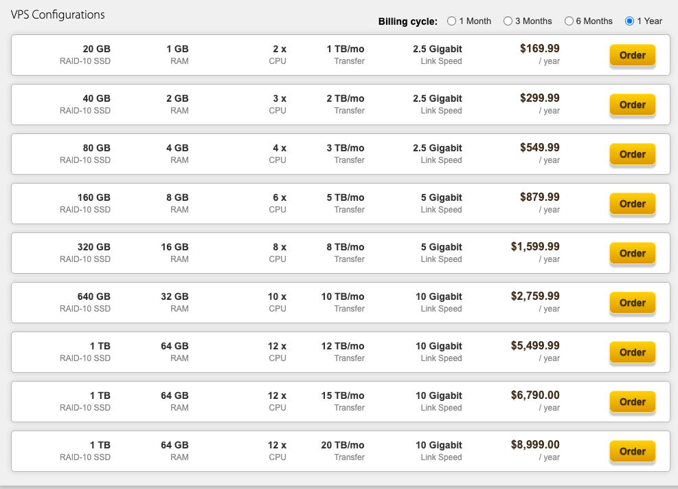Click the 12 TB/mo transfer value
Viewport: 678px width, 489px height.
[343, 346]
